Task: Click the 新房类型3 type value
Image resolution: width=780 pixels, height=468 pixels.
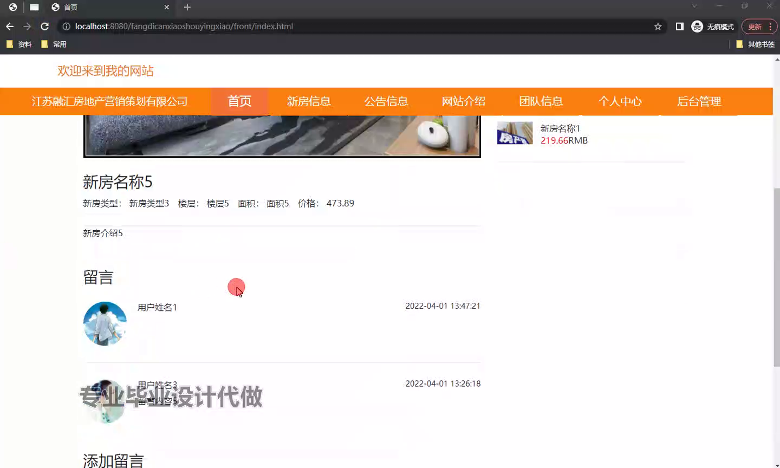Action: tap(149, 204)
